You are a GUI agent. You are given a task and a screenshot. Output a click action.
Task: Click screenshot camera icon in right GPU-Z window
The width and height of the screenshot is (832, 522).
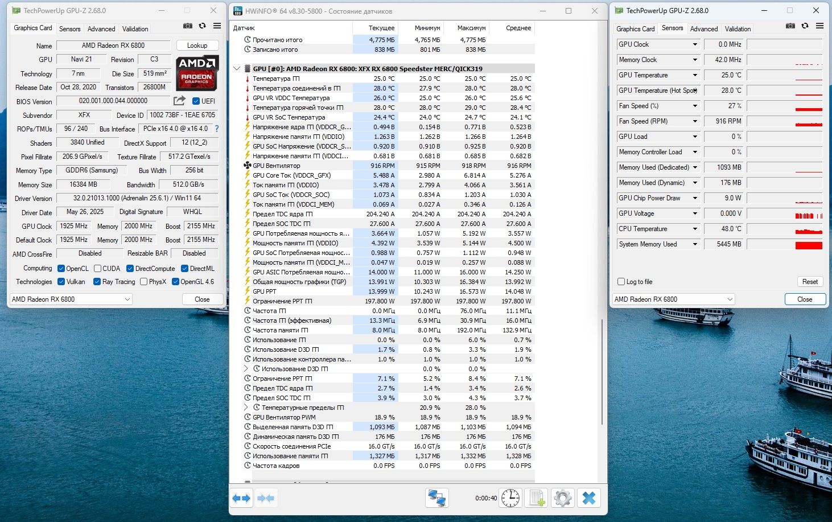790,26
